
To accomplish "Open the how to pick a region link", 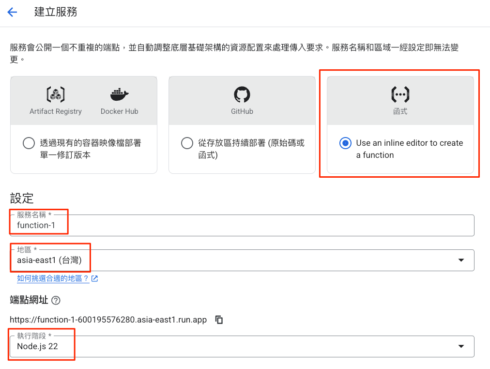I will pyautogui.click(x=53, y=278).
